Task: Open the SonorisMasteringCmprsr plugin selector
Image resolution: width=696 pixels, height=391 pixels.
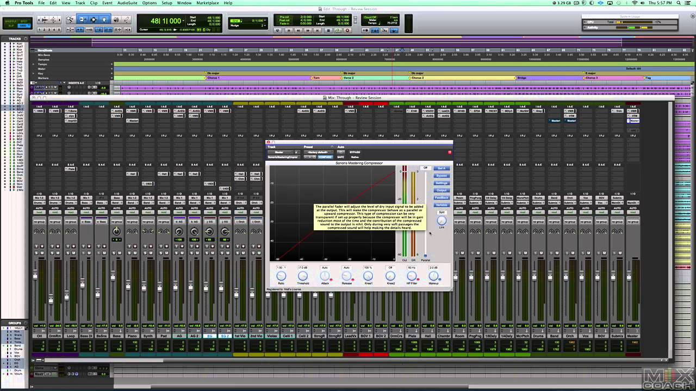Action: [284, 157]
